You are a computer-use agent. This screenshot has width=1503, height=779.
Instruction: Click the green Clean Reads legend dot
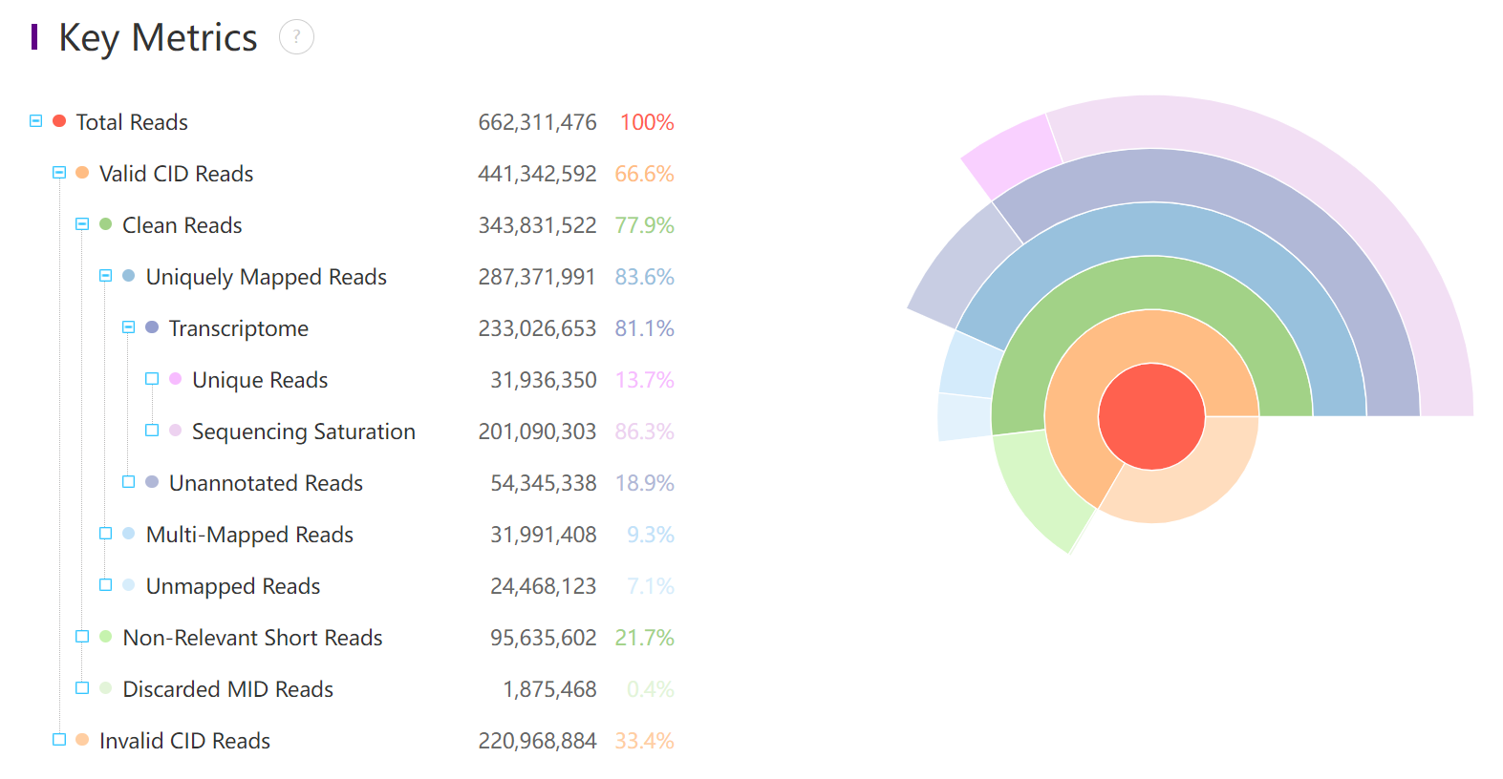coord(106,224)
